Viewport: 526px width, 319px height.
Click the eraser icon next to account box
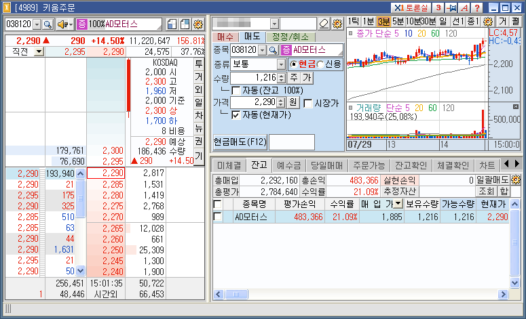(323, 24)
